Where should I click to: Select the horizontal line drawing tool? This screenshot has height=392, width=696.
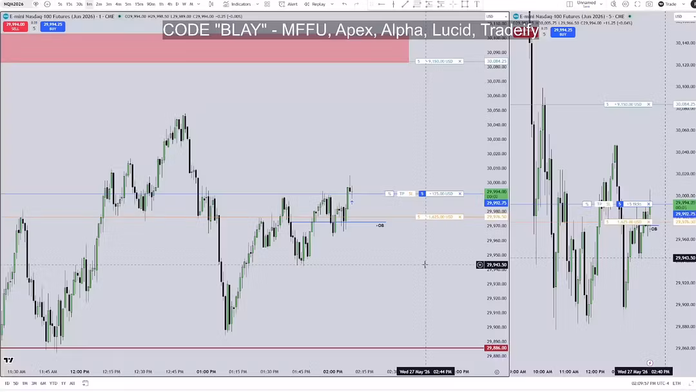point(382,4)
